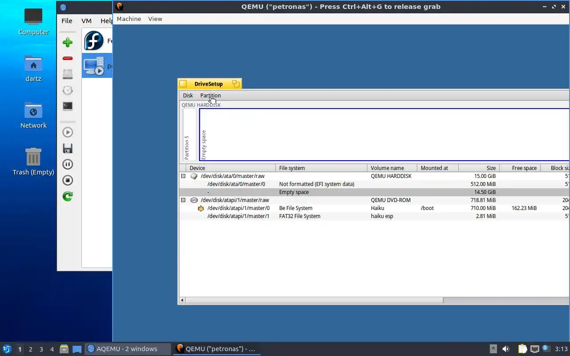Viewport: 570px width, 356px height.
Task: Click the clock showing 3:13
Action: [562, 349]
